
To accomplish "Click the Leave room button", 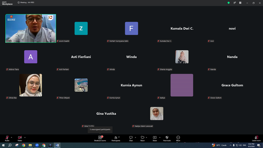I will click(x=256, y=139).
